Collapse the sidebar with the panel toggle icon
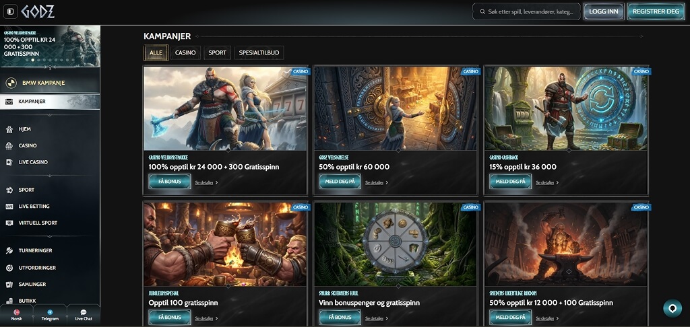 [11, 11]
